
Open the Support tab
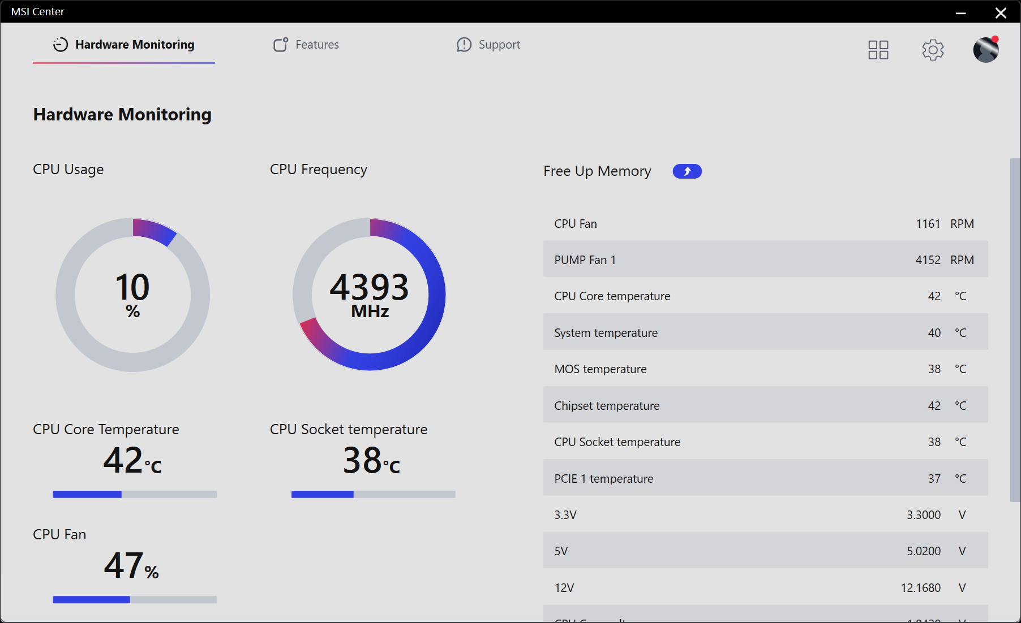coord(488,45)
